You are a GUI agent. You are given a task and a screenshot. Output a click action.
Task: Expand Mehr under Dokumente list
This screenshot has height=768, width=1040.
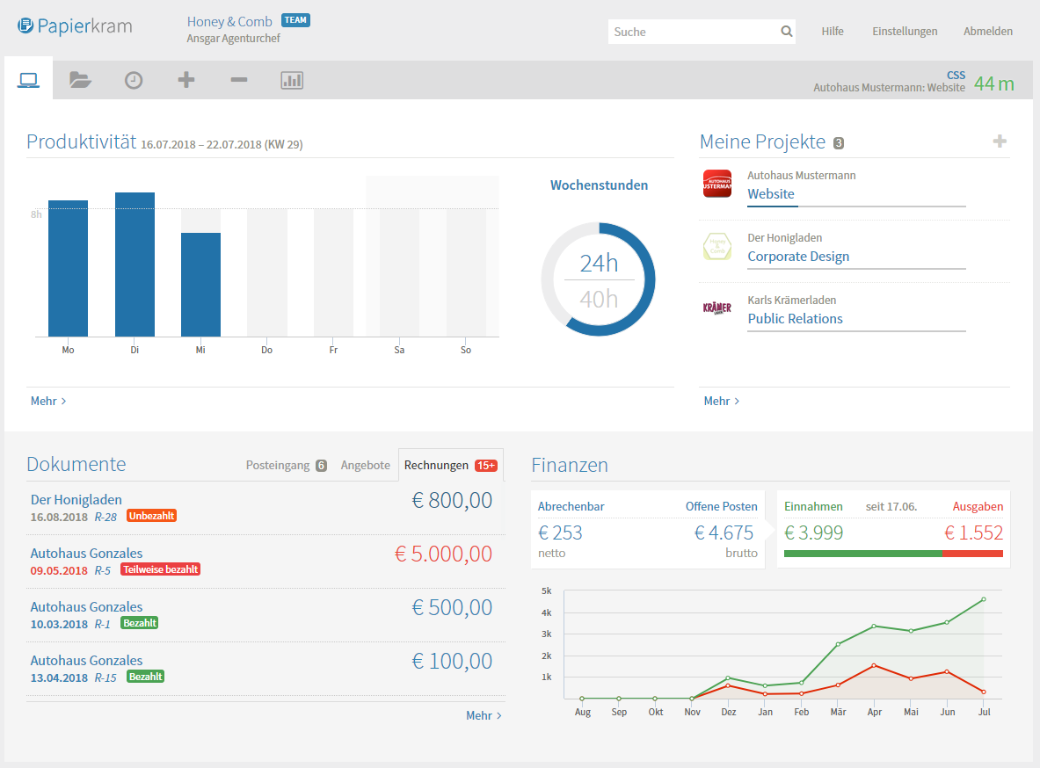point(484,715)
